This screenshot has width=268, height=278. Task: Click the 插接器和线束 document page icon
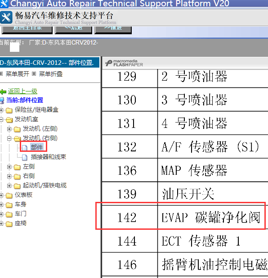tap(25, 157)
